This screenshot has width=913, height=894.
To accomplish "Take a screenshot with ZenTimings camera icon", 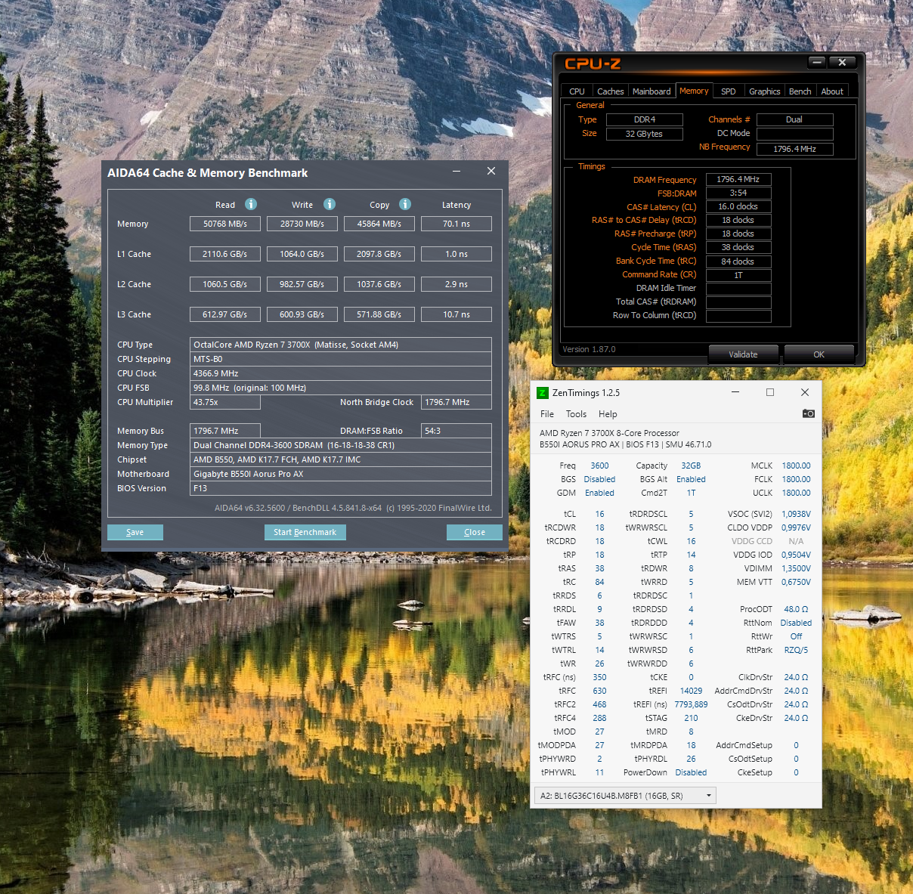I will [809, 413].
